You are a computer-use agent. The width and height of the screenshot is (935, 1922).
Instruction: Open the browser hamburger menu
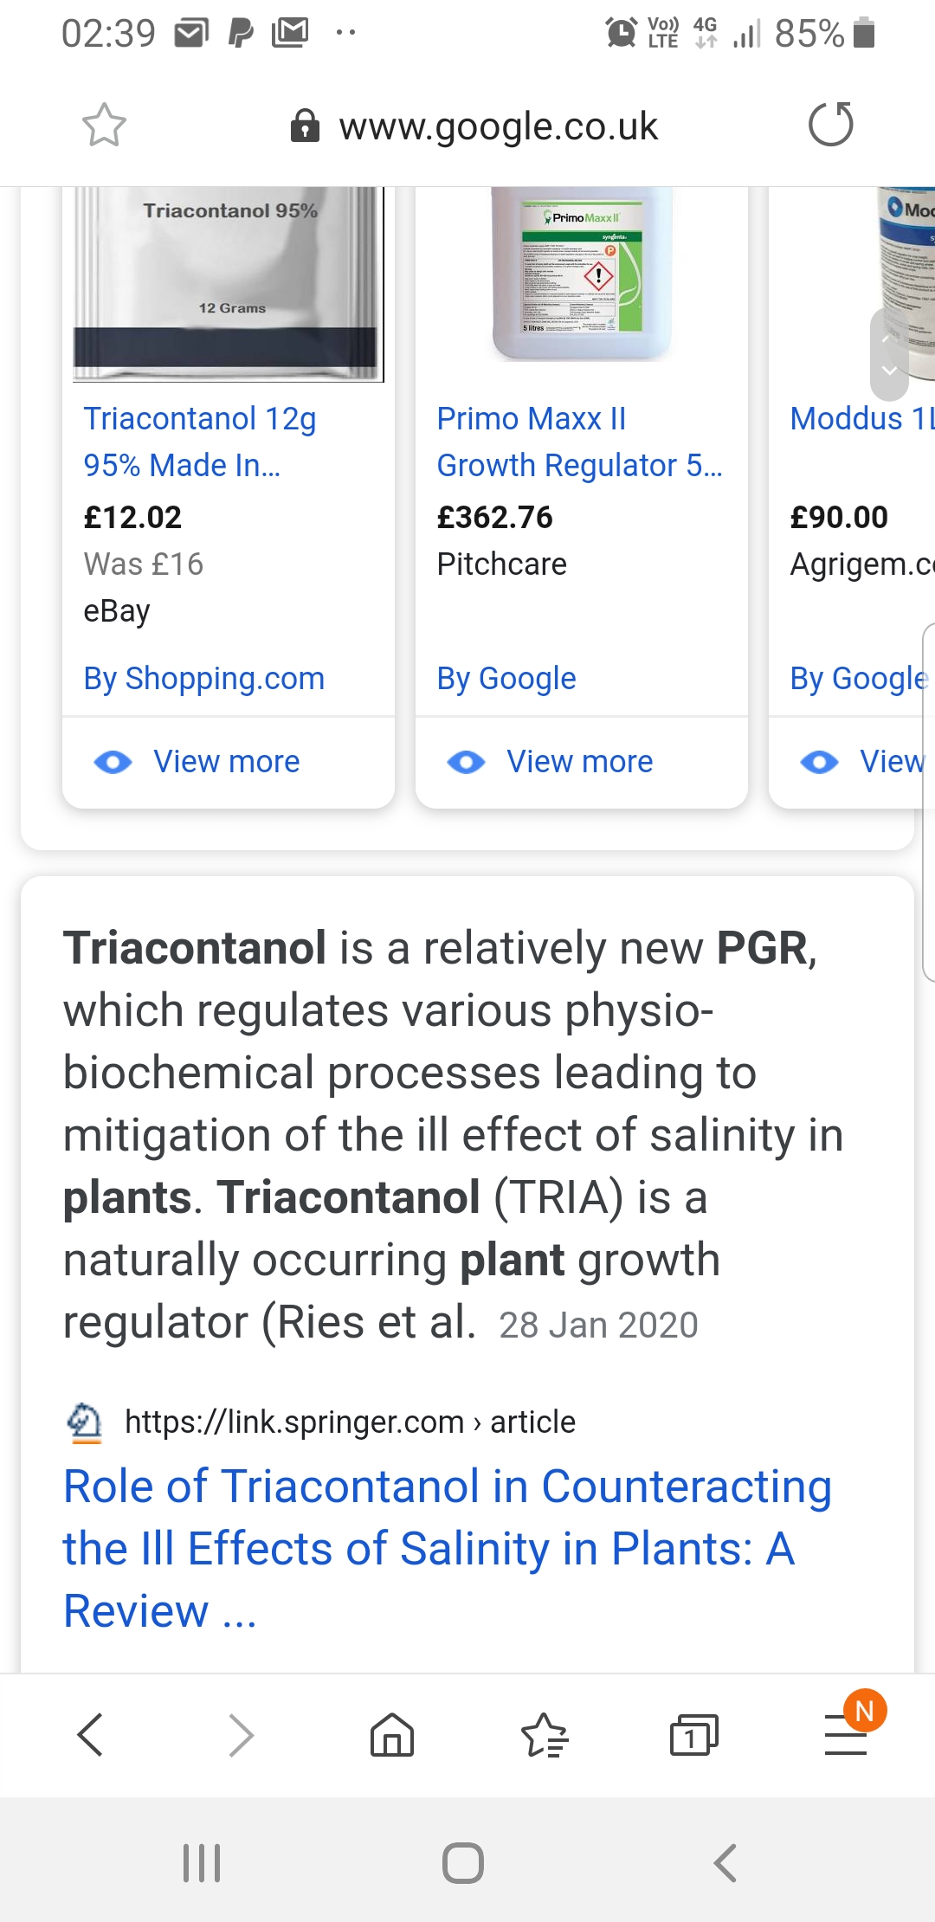[x=846, y=1735]
